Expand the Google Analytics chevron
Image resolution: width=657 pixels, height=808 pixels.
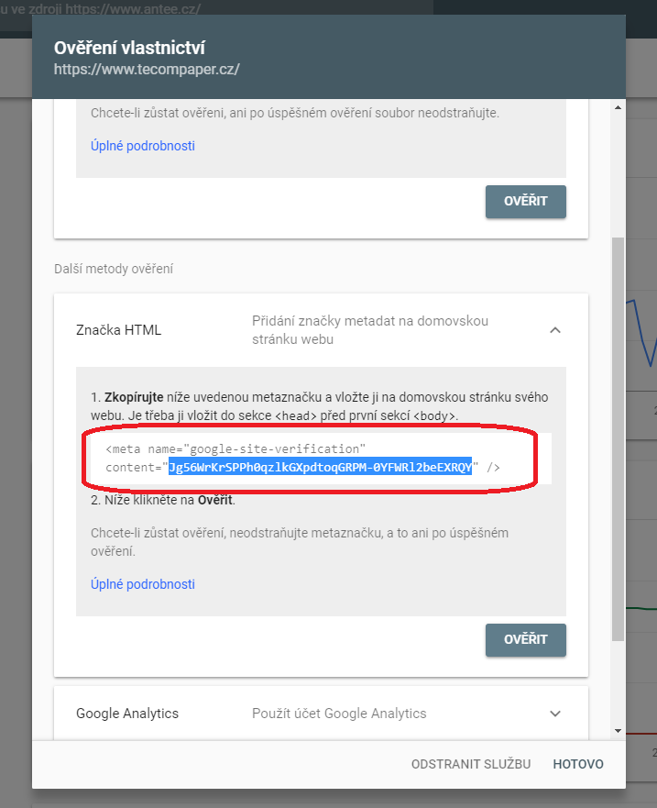point(554,714)
